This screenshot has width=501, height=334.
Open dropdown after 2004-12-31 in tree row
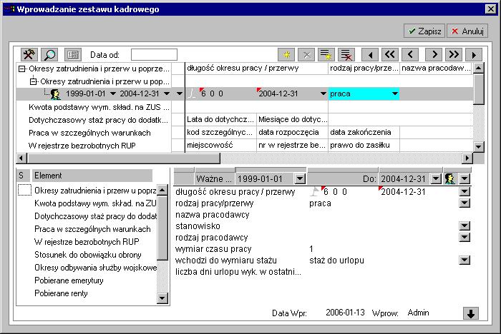167,93
